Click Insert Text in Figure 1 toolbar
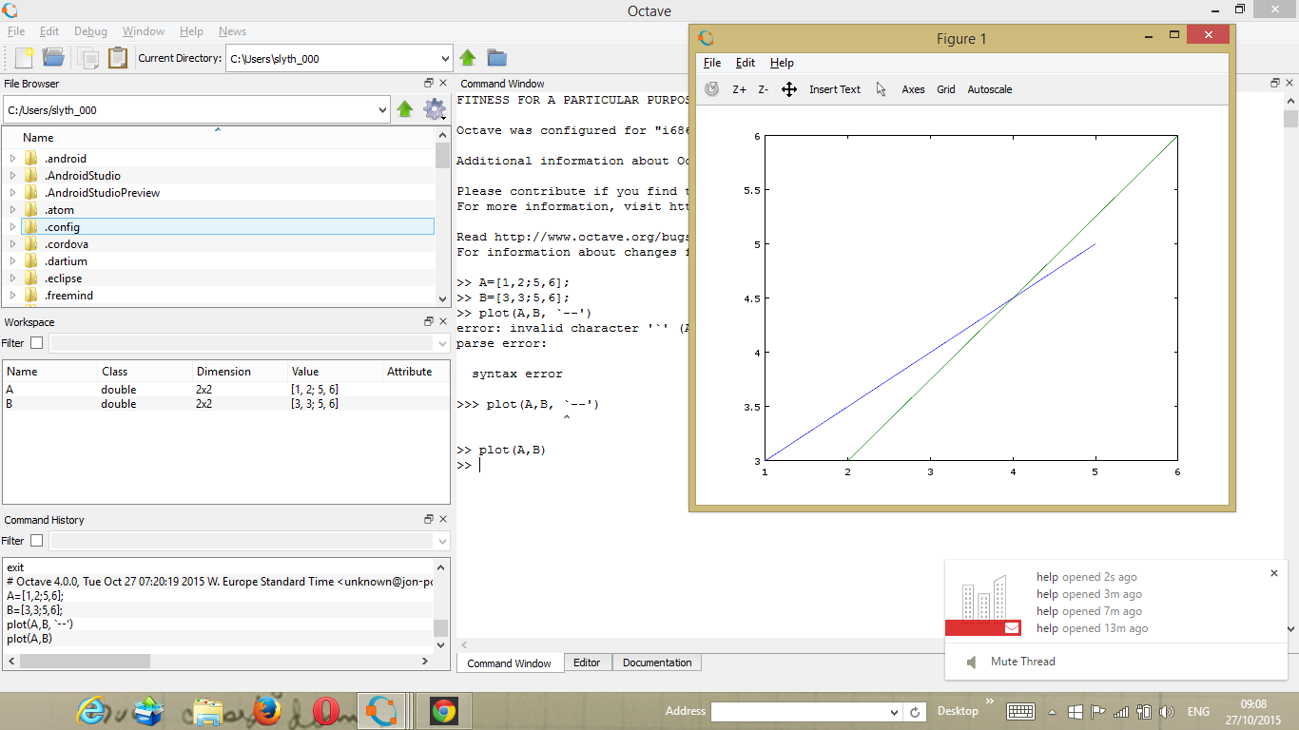The width and height of the screenshot is (1299, 730). (x=835, y=89)
